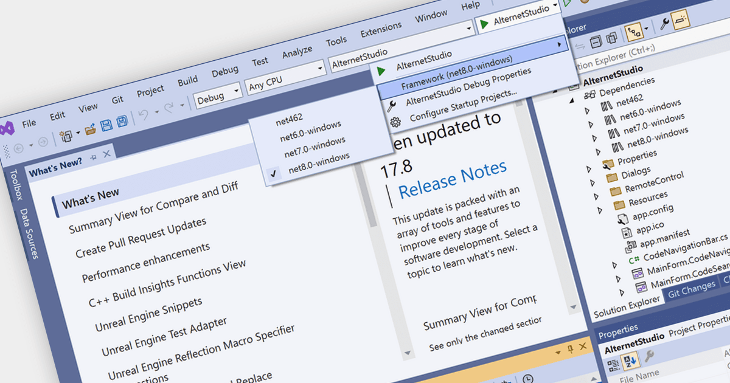This screenshot has width=730, height=383.
Task: Switch to the Git Changes tab
Action: (692, 290)
